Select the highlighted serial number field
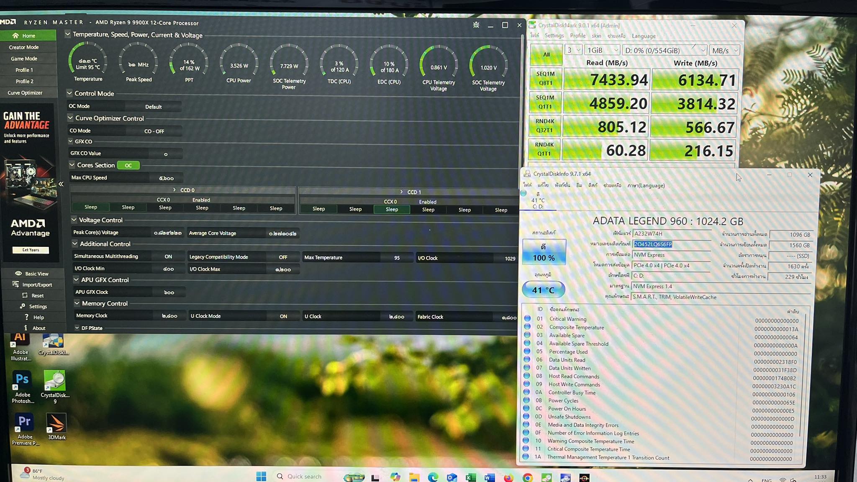Screen dimensions: 857x482 point(672,244)
